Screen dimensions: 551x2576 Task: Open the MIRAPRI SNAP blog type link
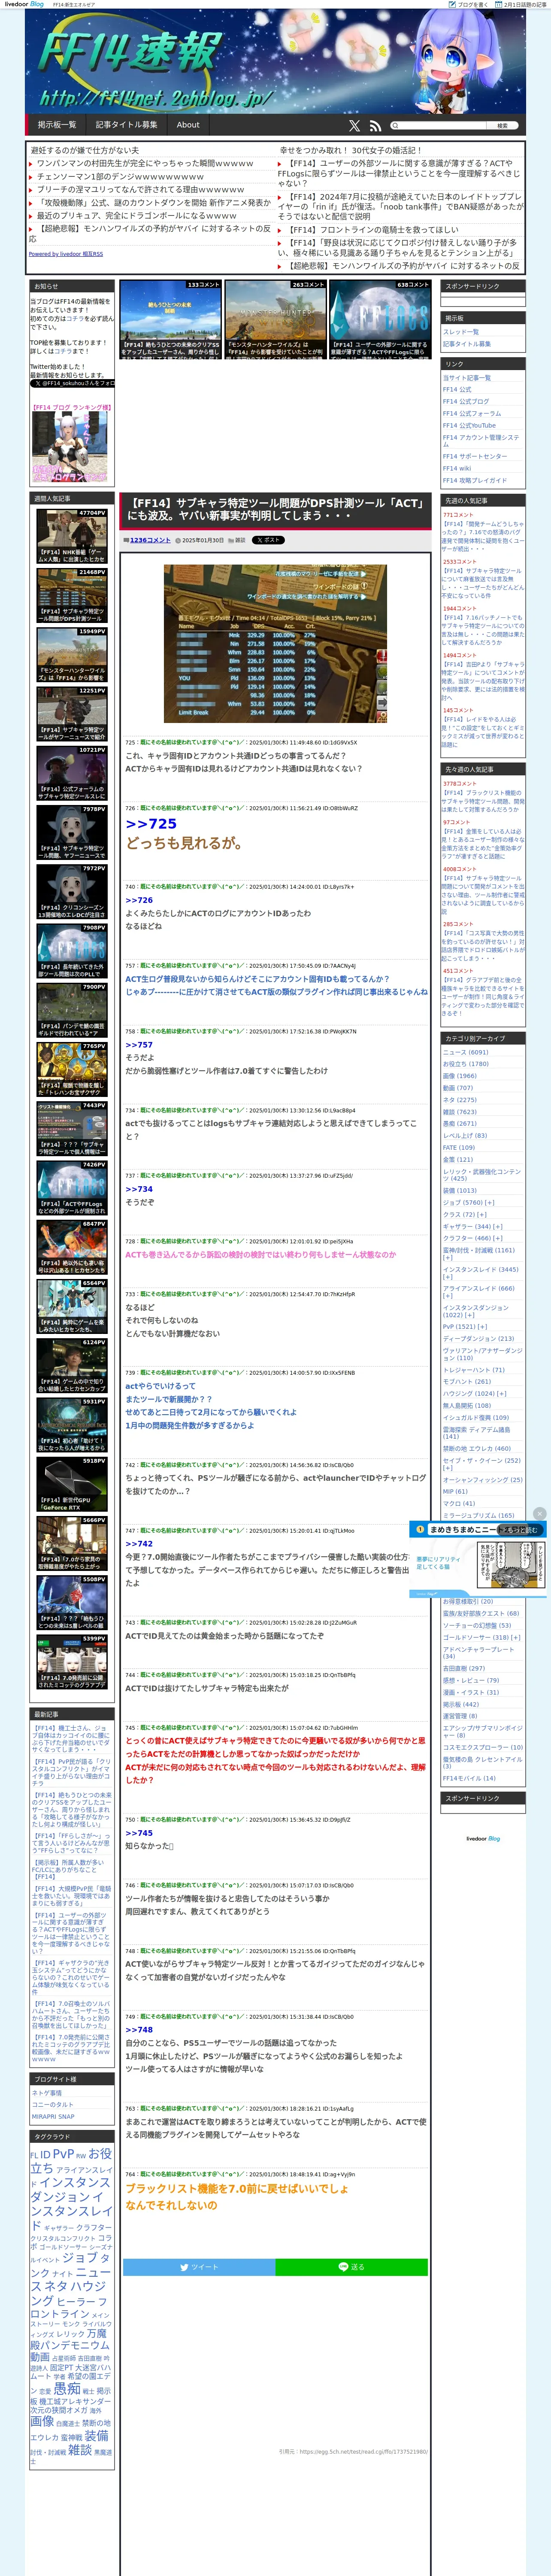point(53,2116)
